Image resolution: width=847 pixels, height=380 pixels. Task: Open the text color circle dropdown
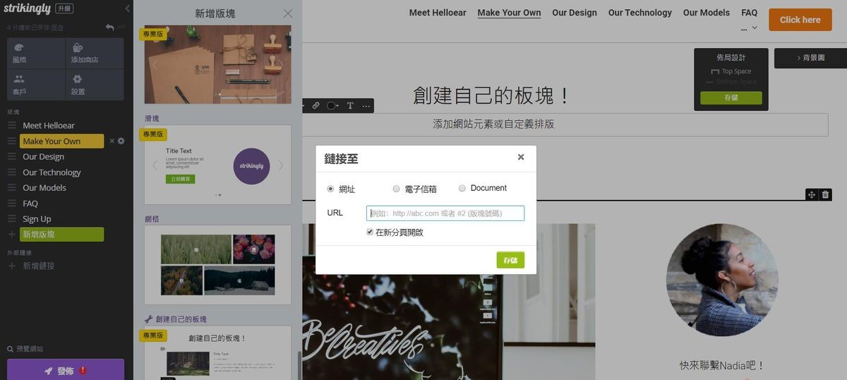coord(333,106)
